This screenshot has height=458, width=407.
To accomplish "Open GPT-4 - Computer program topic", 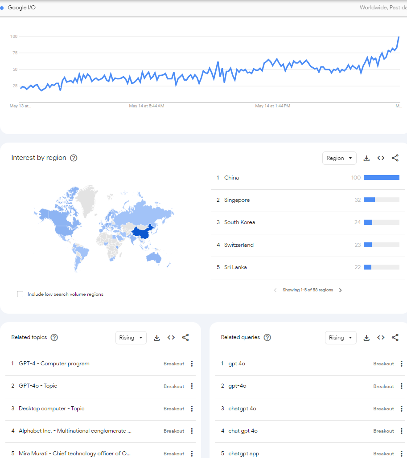I will 54,364.
